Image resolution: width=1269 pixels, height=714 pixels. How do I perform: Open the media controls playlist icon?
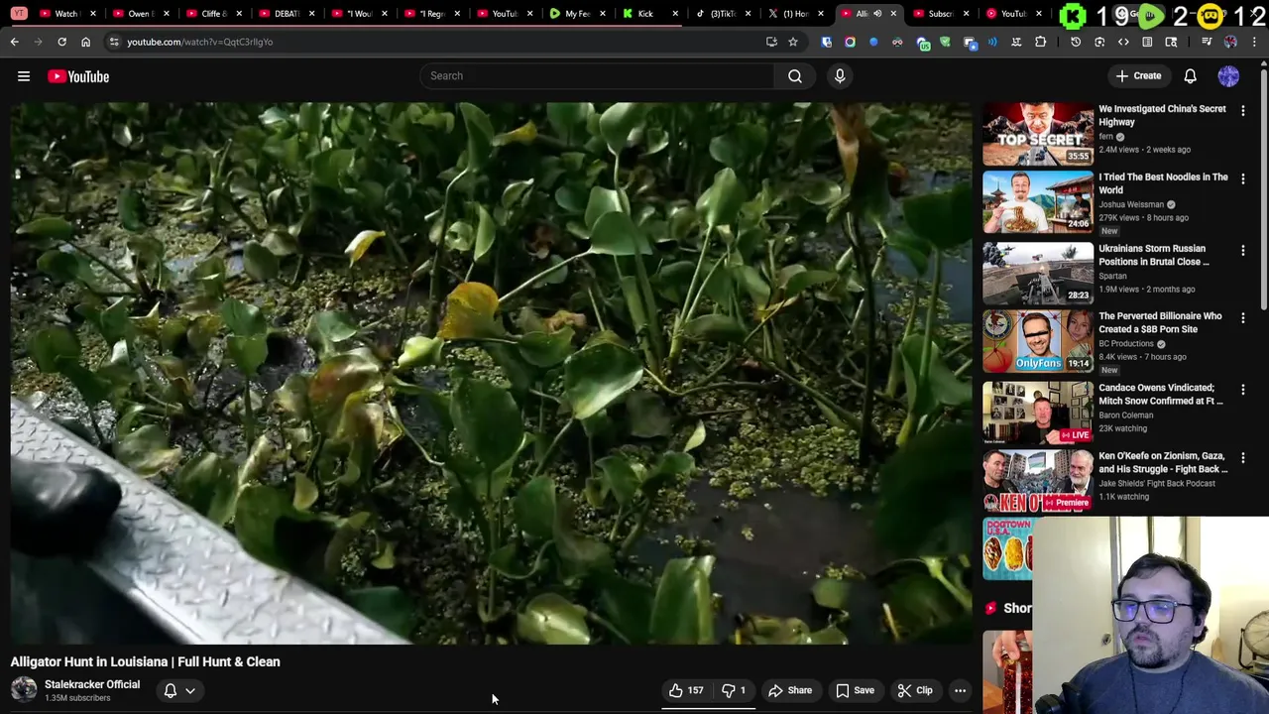click(x=1207, y=42)
